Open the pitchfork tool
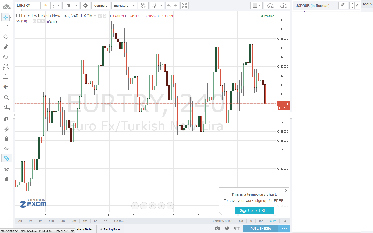 (5, 37)
